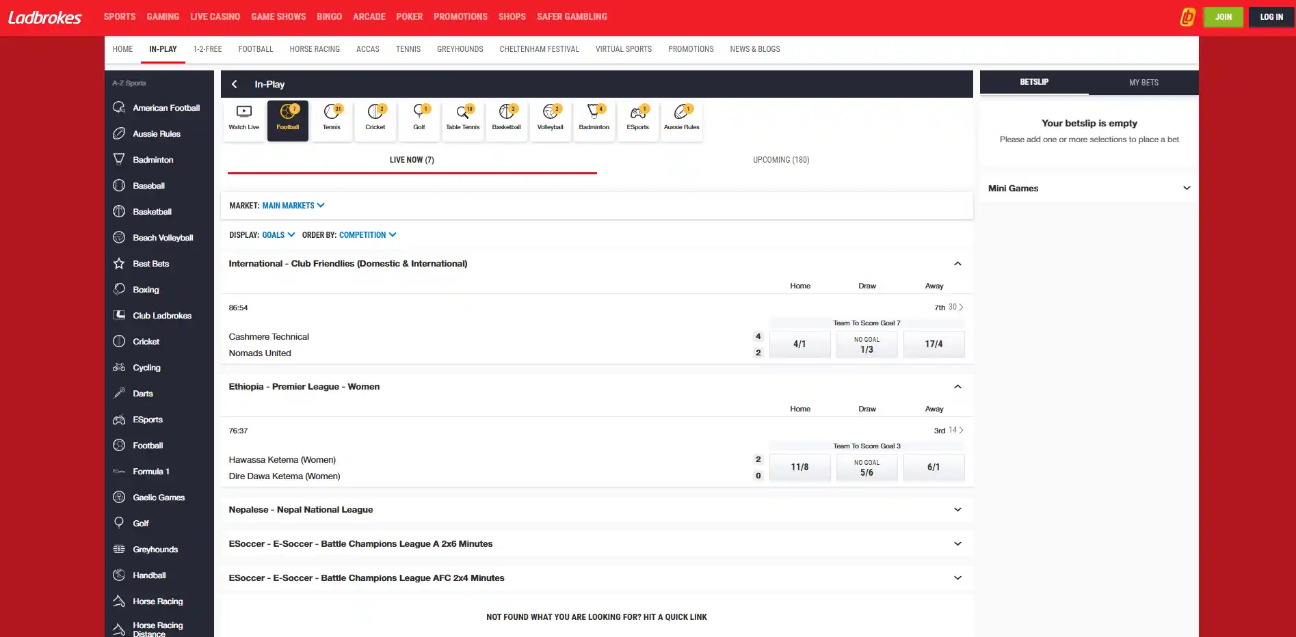
Task: Open Boxing in sidebar
Action: pos(159,290)
